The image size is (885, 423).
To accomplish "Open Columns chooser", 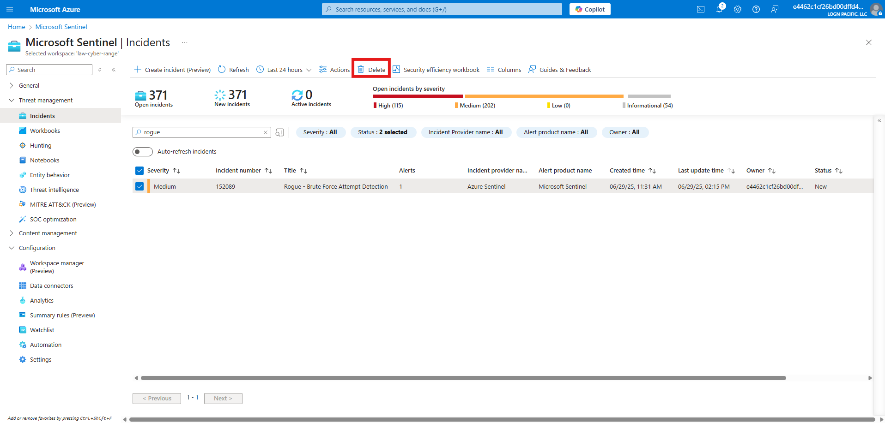I will [x=503, y=70].
